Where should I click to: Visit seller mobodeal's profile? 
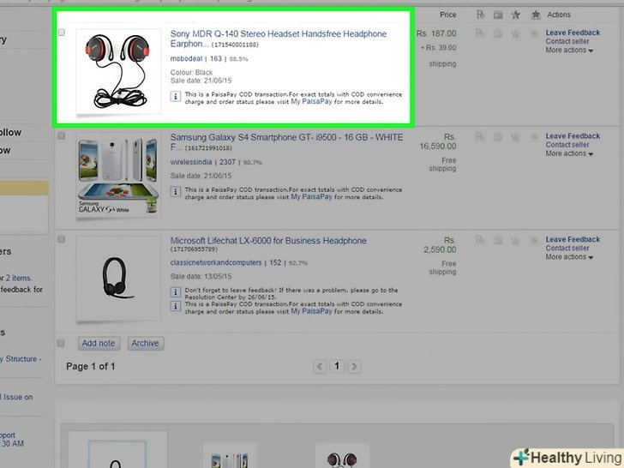(x=186, y=58)
